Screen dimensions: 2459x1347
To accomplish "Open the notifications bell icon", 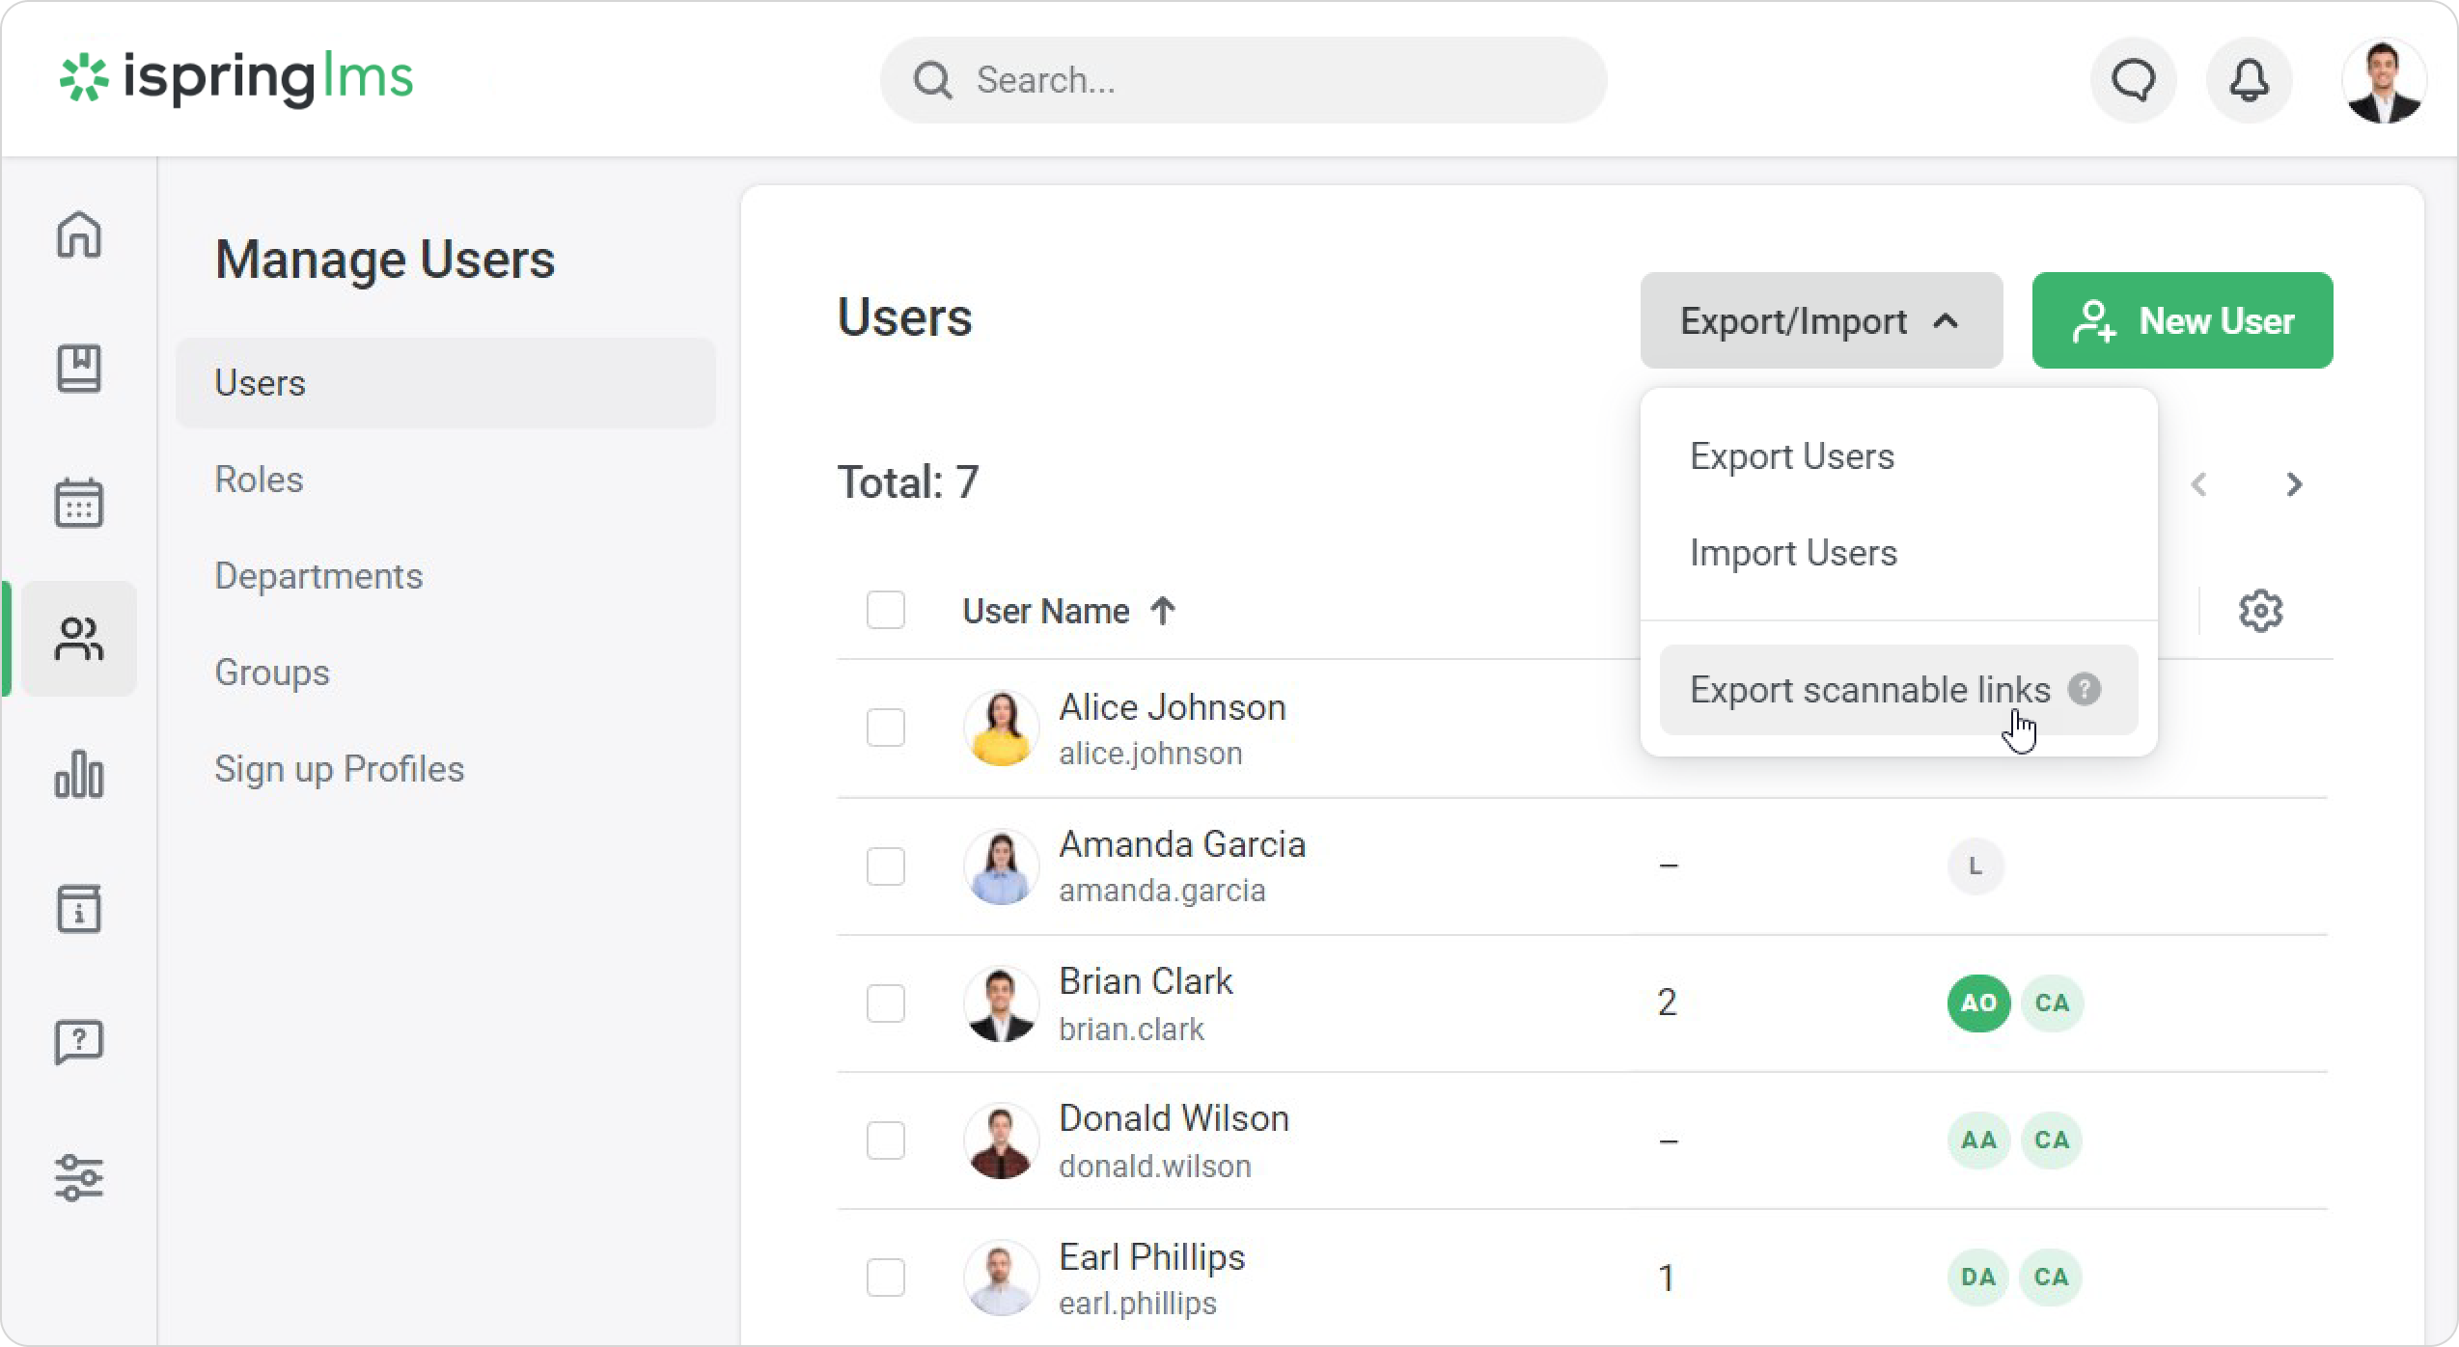I will (x=2249, y=80).
